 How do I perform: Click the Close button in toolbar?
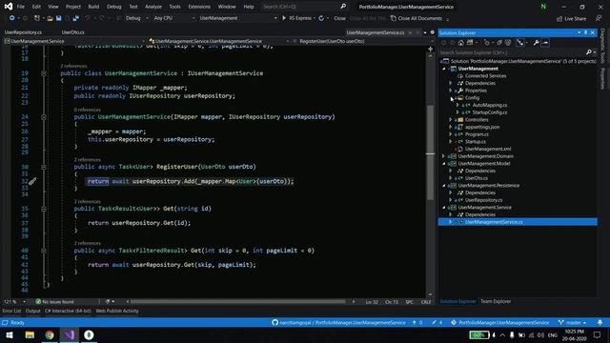(x=339, y=18)
